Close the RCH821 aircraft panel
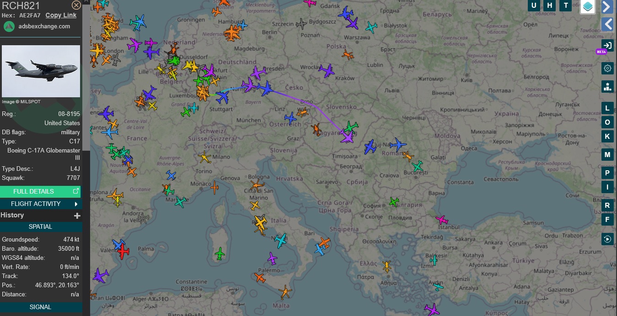Image resolution: width=617 pixels, height=316 pixels. pos(76,5)
